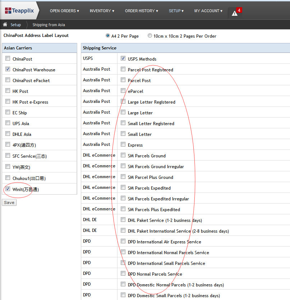This screenshot has height=300, width=290.
Task: Enable eParcel shipping service
Action: click(x=123, y=90)
